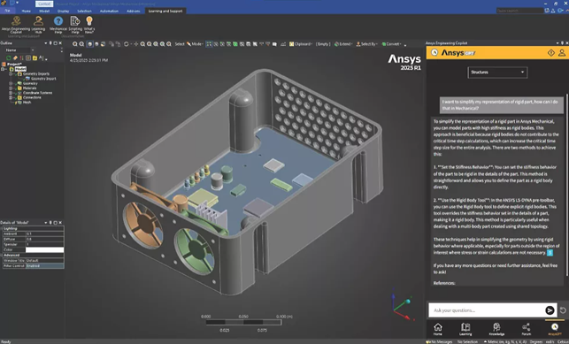Open Scripting Help in ribbon
Viewport: 569px width, 344px height.
click(75, 25)
